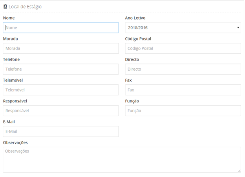Place cursor in the Directo field

click(x=183, y=69)
